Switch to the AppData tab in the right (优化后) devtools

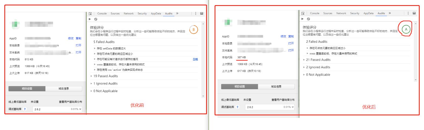tap(368, 13)
